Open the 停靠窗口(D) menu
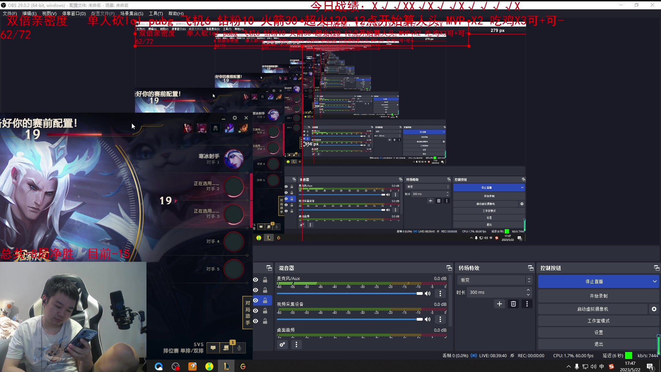The width and height of the screenshot is (661, 372). click(x=74, y=13)
